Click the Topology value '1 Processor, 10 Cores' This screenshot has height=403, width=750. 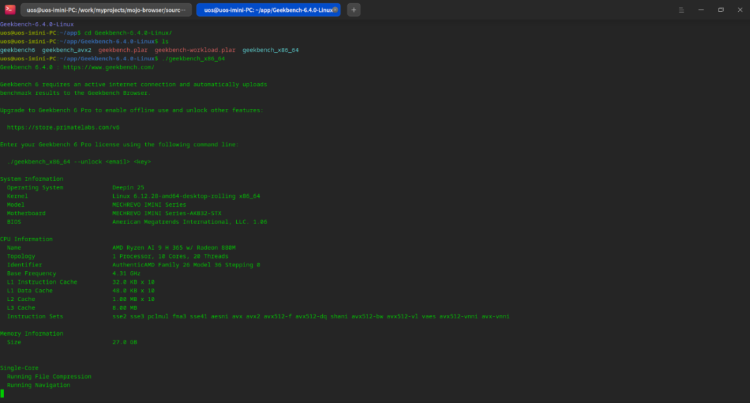pyautogui.click(x=170, y=257)
